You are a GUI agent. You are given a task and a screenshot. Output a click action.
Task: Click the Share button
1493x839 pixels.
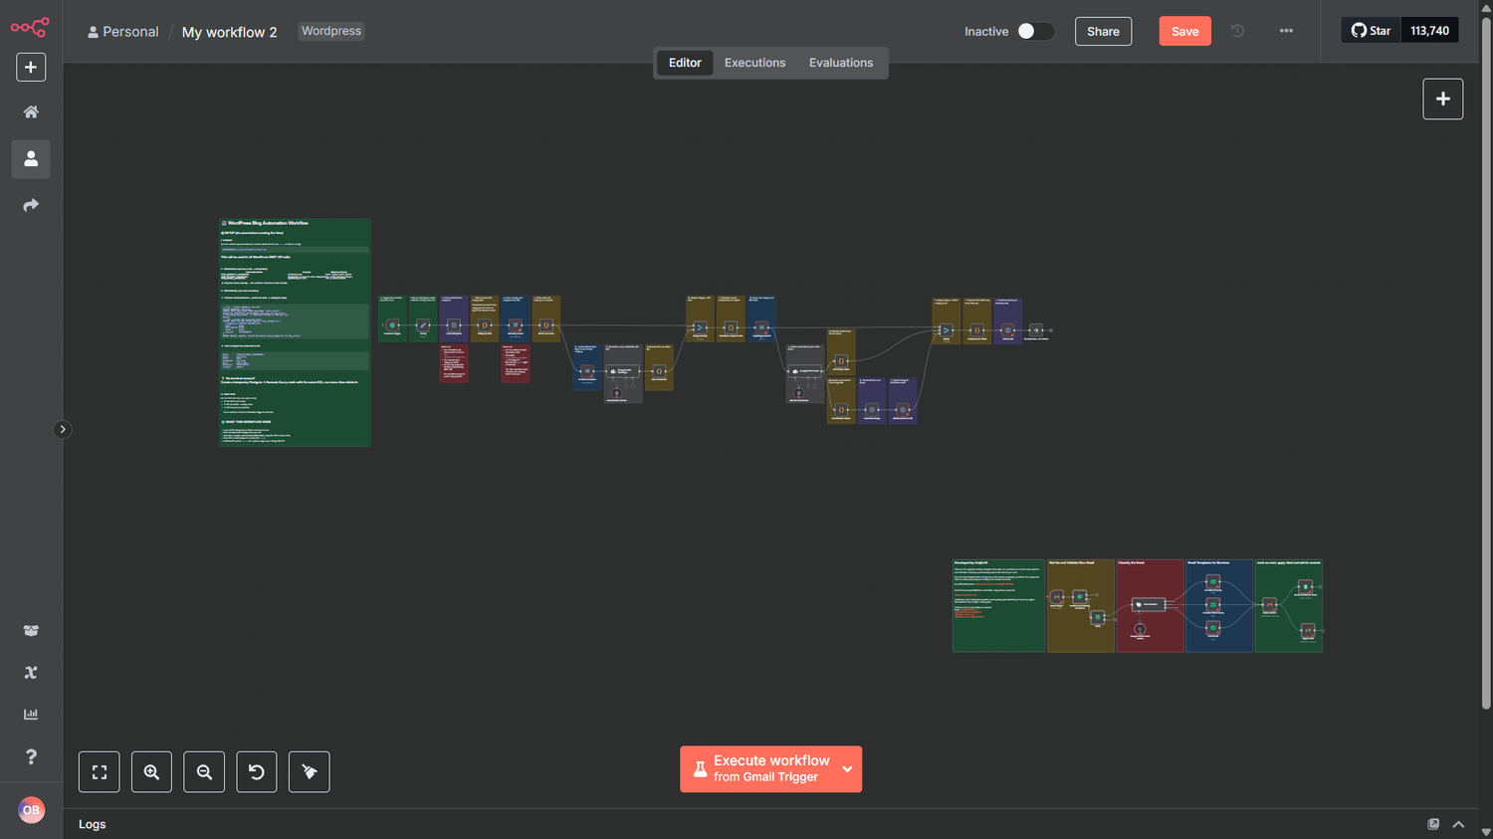(x=1103, y=31)
